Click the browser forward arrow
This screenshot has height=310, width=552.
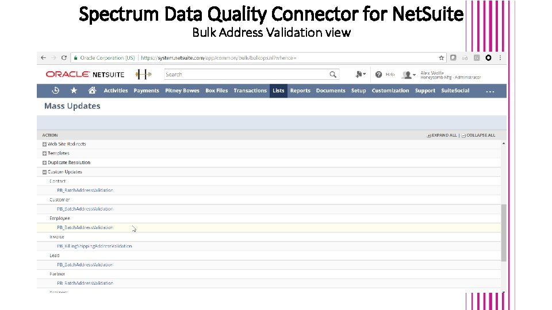(x=53, y=57)
